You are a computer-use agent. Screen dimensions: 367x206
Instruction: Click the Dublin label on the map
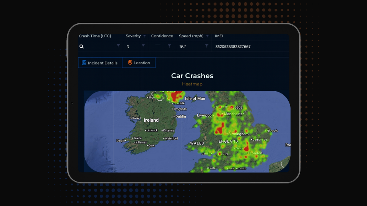(x=180, y=116)
